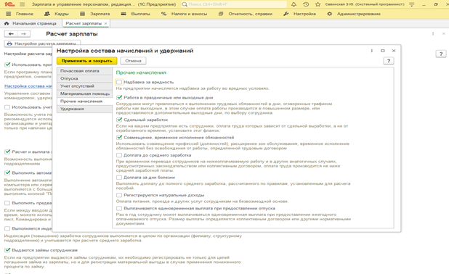Check Выплачивается единовременная выплата при предоставлении отпуска
The height and width of the screenshot is (274, 449).
[x=119, y=208]
